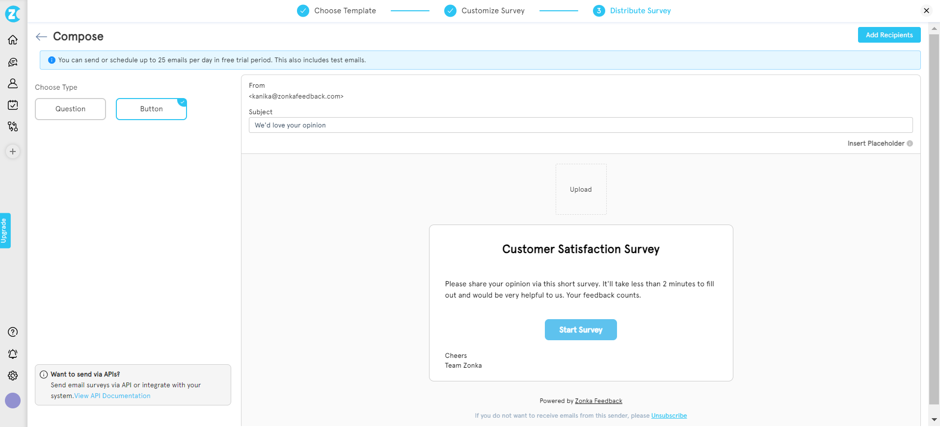Open the calendar tasks icon in sidebar
The width and height of the screenshot is (940, 427).
click(x=13, y=105)
